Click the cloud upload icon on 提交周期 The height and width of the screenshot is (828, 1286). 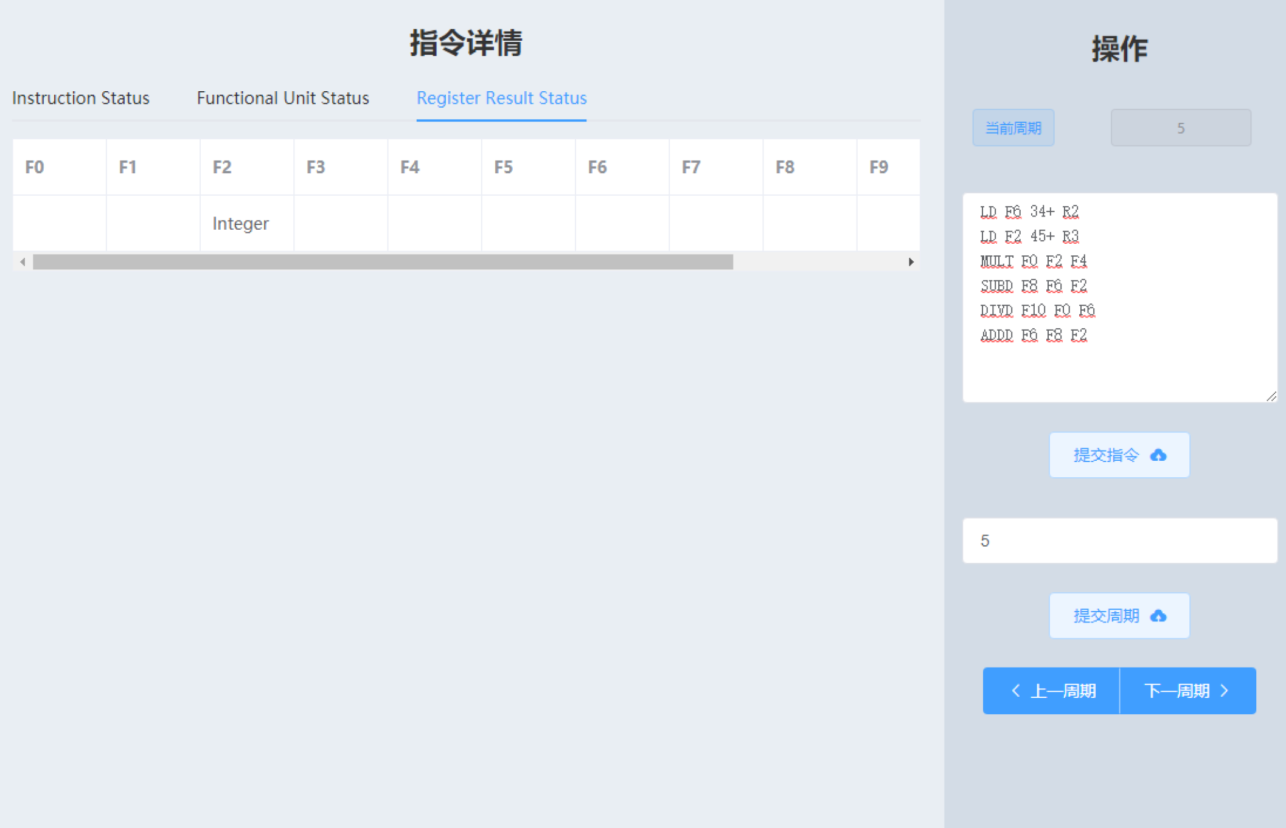(1158, 616)
